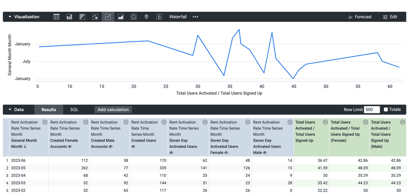Enable the Totals checkbox
This screenshot has height=195, width=413.
[x=386, y=110]
